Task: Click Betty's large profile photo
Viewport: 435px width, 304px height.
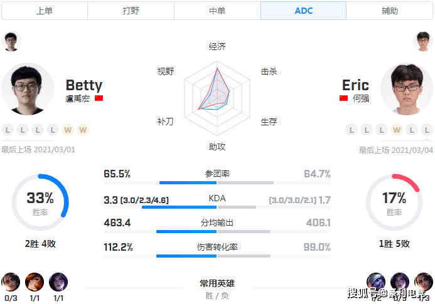Action: point(28,88)
